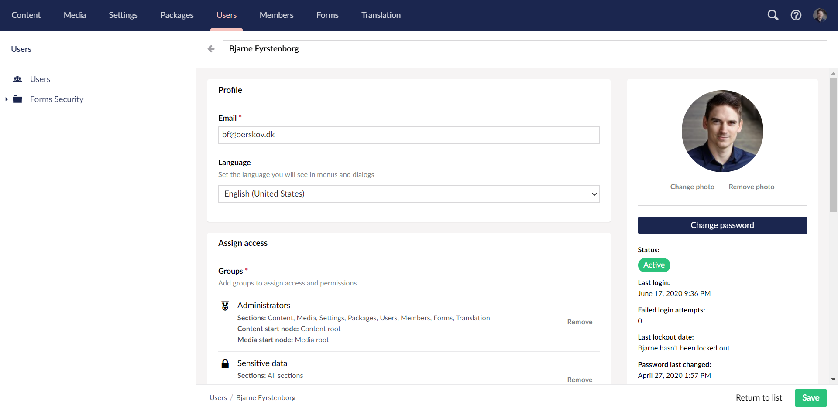Select Return to list
Viewport: 838px width, 411px height.
point(759,397)
